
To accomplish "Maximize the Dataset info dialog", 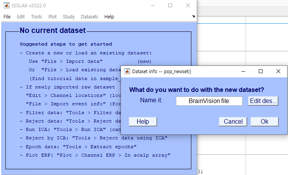I will (260, 71).
